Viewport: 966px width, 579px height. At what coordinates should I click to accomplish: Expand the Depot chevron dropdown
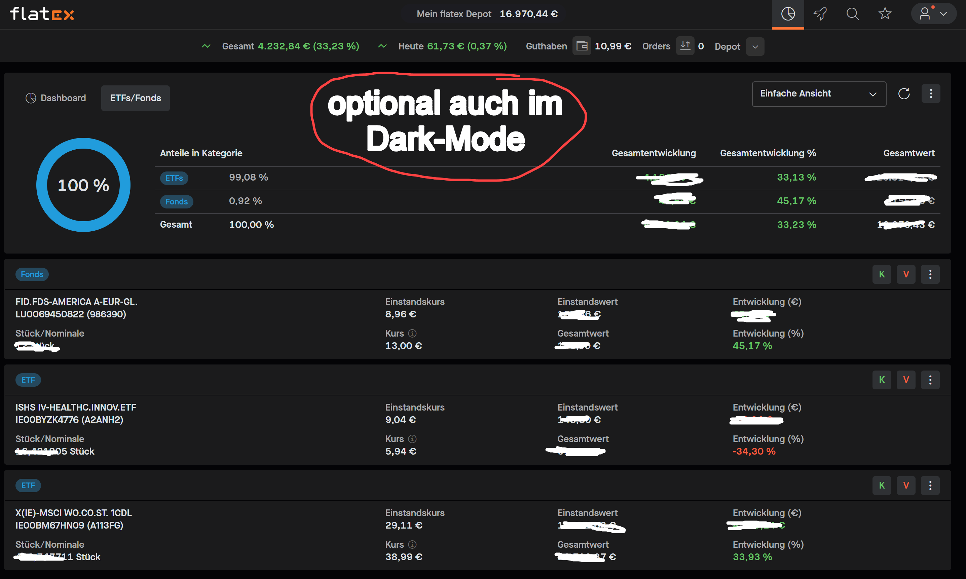pos(755,46)
